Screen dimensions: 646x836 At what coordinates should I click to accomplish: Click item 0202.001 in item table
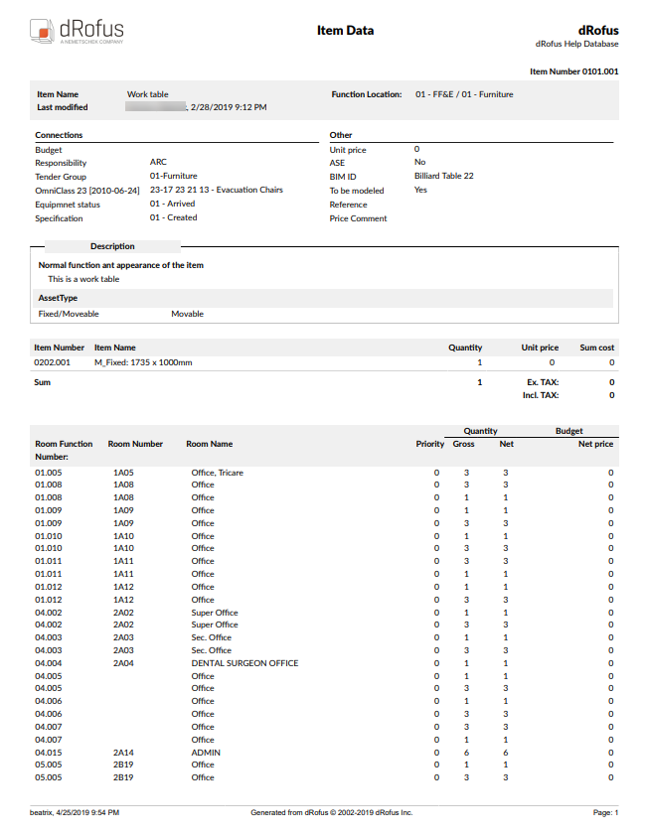52,363
